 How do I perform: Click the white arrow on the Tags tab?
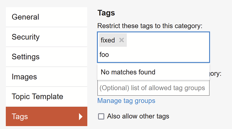81,117
